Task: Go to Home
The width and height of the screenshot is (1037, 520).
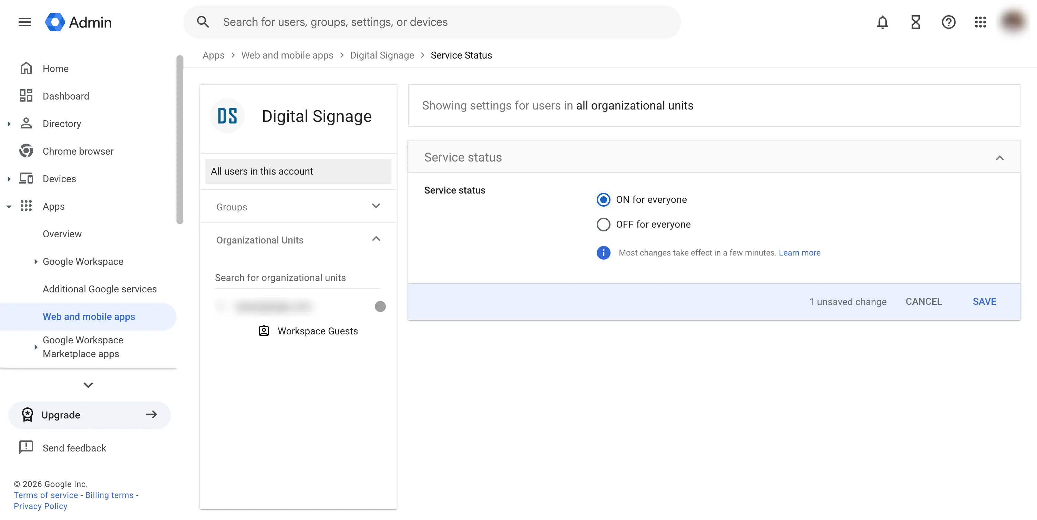Action: (55, 69)
